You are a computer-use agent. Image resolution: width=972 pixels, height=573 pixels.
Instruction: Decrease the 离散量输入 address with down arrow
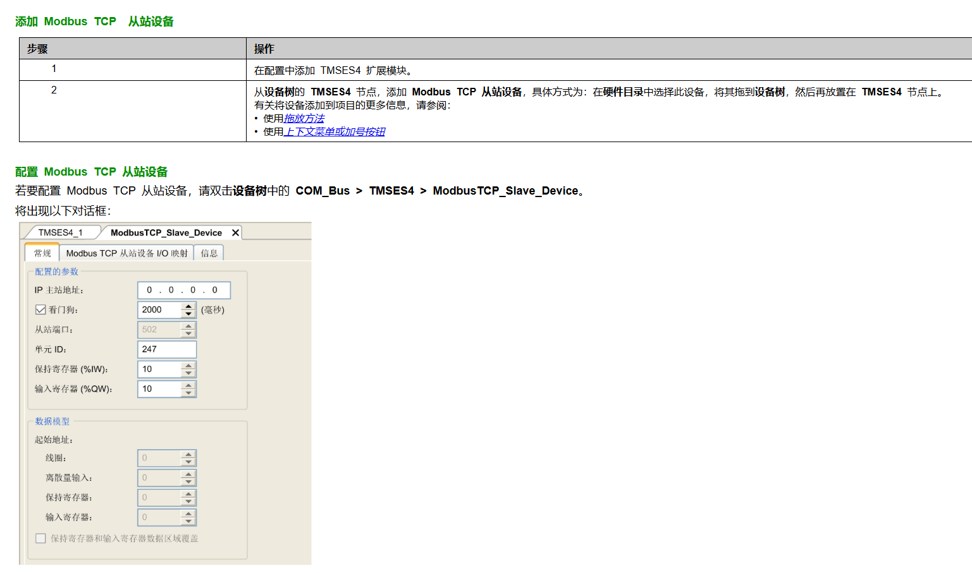point(188,481)
